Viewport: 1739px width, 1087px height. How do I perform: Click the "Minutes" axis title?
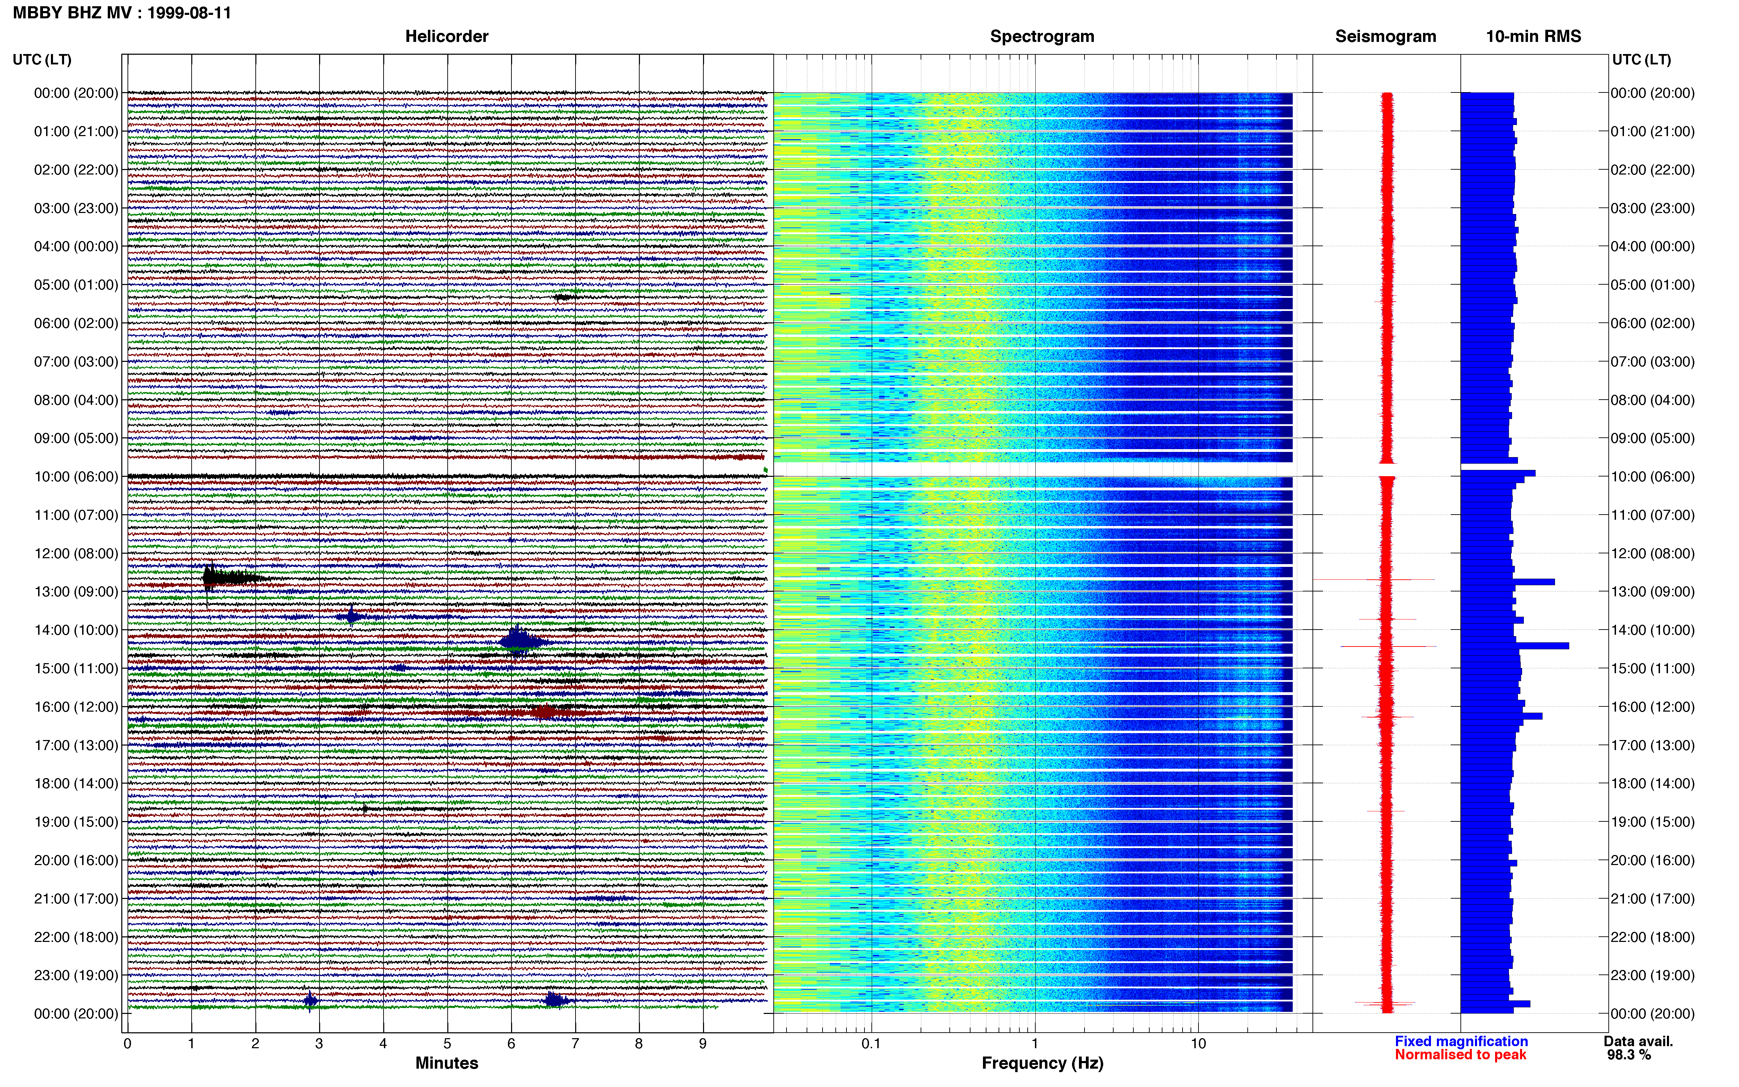[447, 1063]
